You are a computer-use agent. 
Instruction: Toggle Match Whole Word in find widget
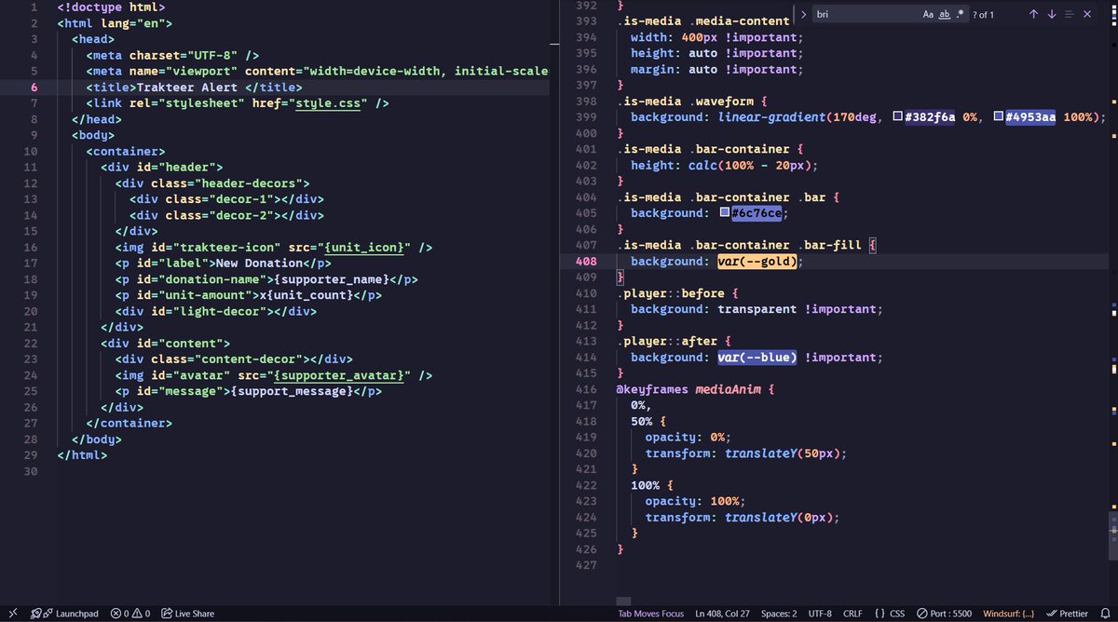[x=944, y=15]
